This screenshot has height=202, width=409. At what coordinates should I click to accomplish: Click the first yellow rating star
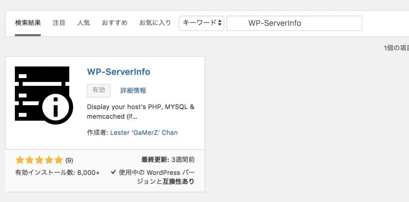click(x=20, y=160)
